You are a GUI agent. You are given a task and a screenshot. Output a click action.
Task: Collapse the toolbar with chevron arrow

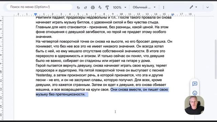pyautogui.click(x=208, y=7)
